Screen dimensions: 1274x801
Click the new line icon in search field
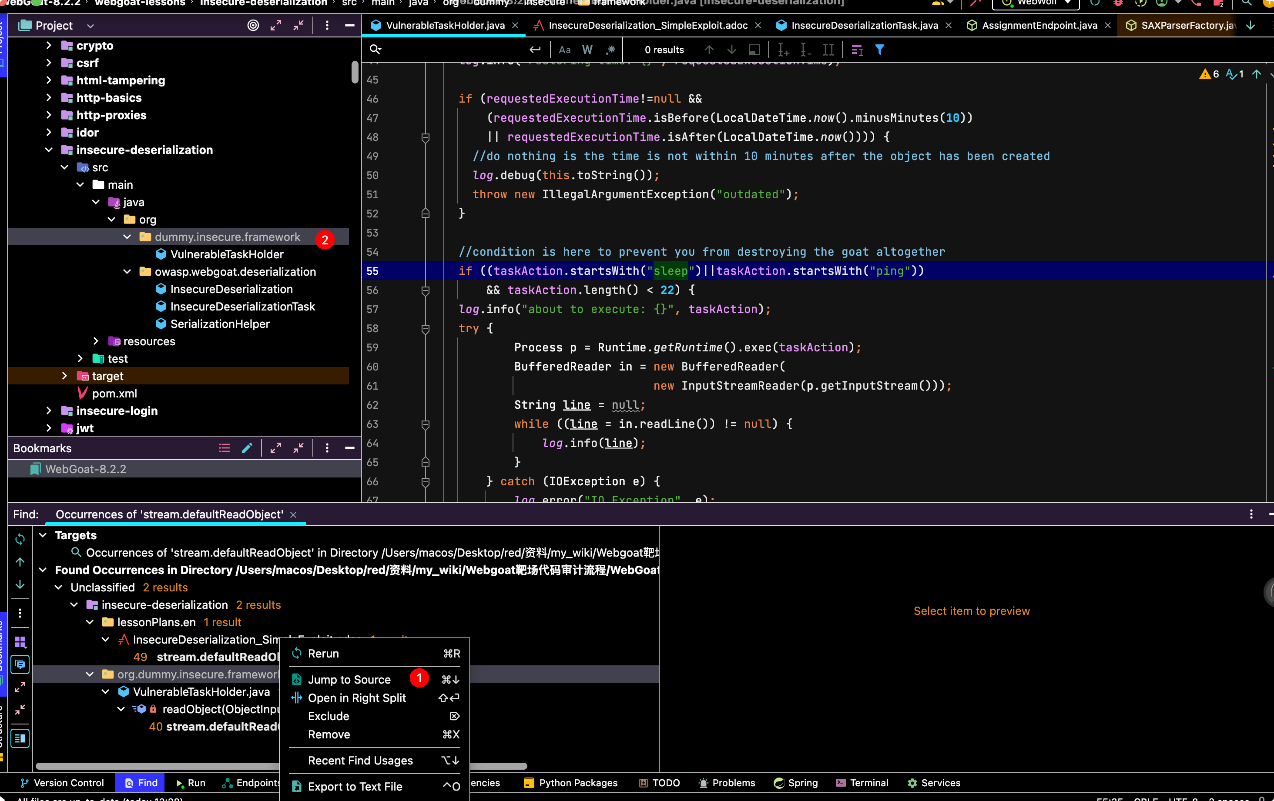(x=535, y=50)
